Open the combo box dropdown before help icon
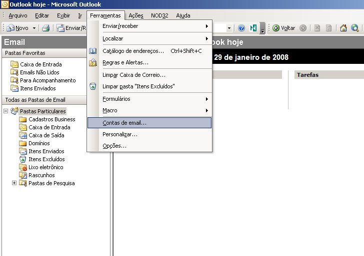The height and width of the screenshot is (256, 364). (x=229, y=28)
